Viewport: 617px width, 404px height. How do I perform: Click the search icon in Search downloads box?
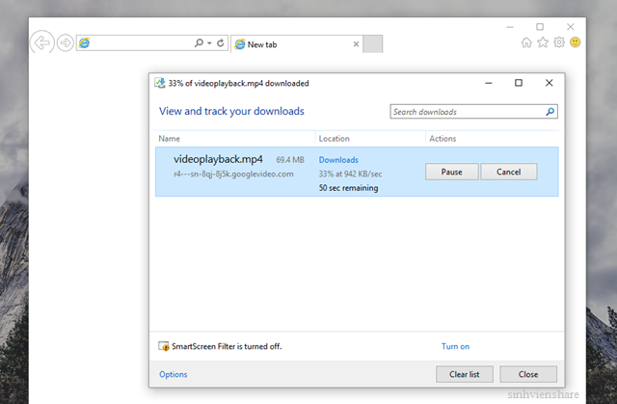click(550, 112)
